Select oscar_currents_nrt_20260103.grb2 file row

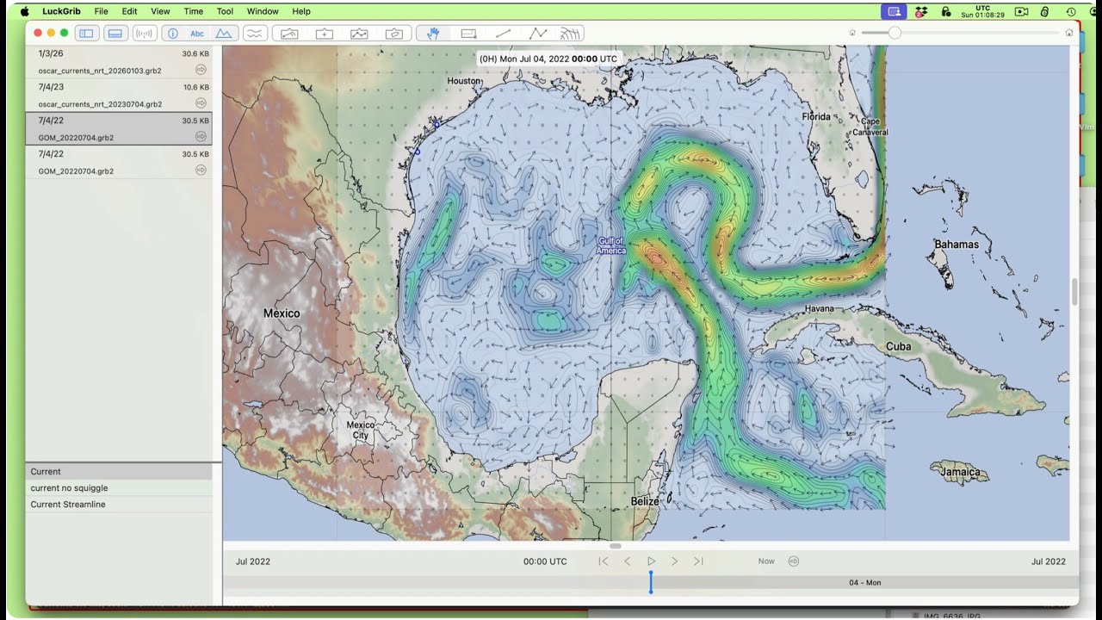click(119, 62)
